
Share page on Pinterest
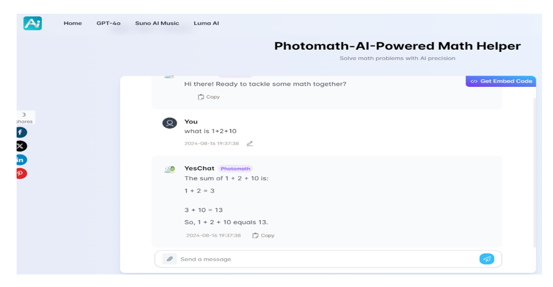pos(21,173)
